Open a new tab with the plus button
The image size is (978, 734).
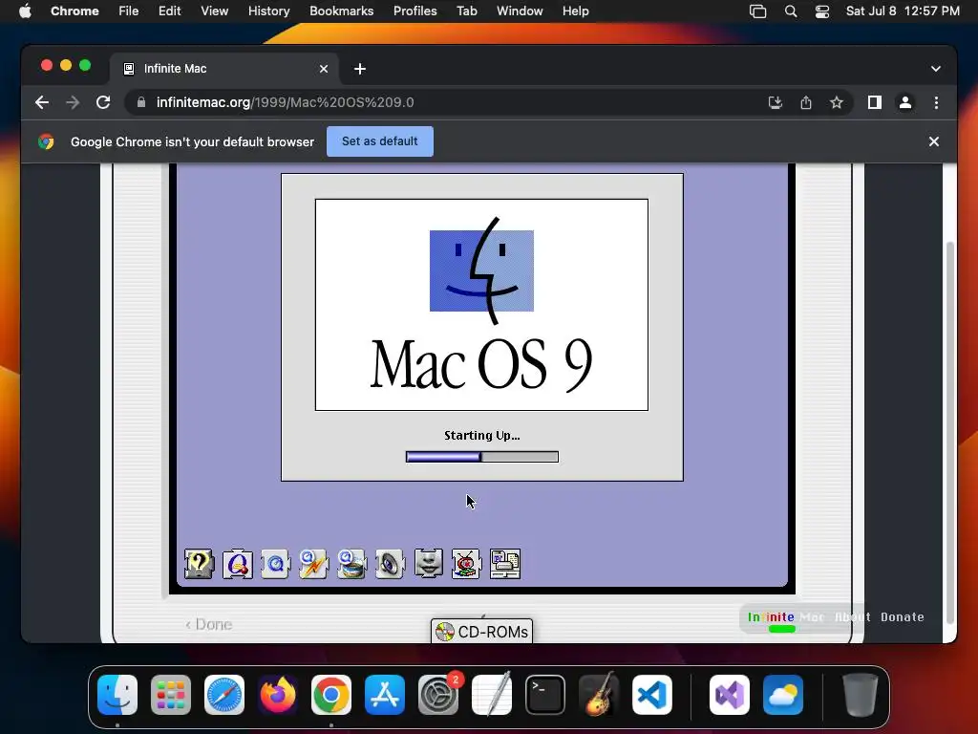360,69
